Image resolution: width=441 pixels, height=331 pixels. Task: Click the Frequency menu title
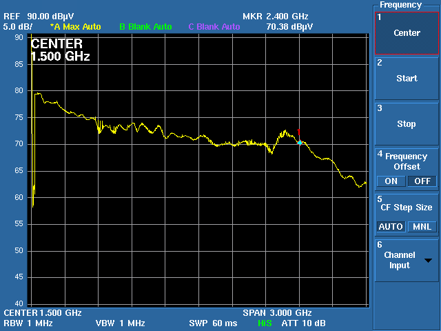(x=400, y=5)
